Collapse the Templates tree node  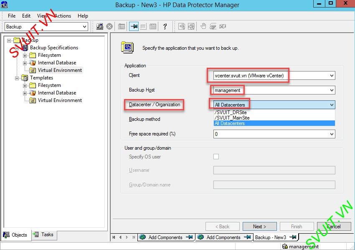[17, 78]
